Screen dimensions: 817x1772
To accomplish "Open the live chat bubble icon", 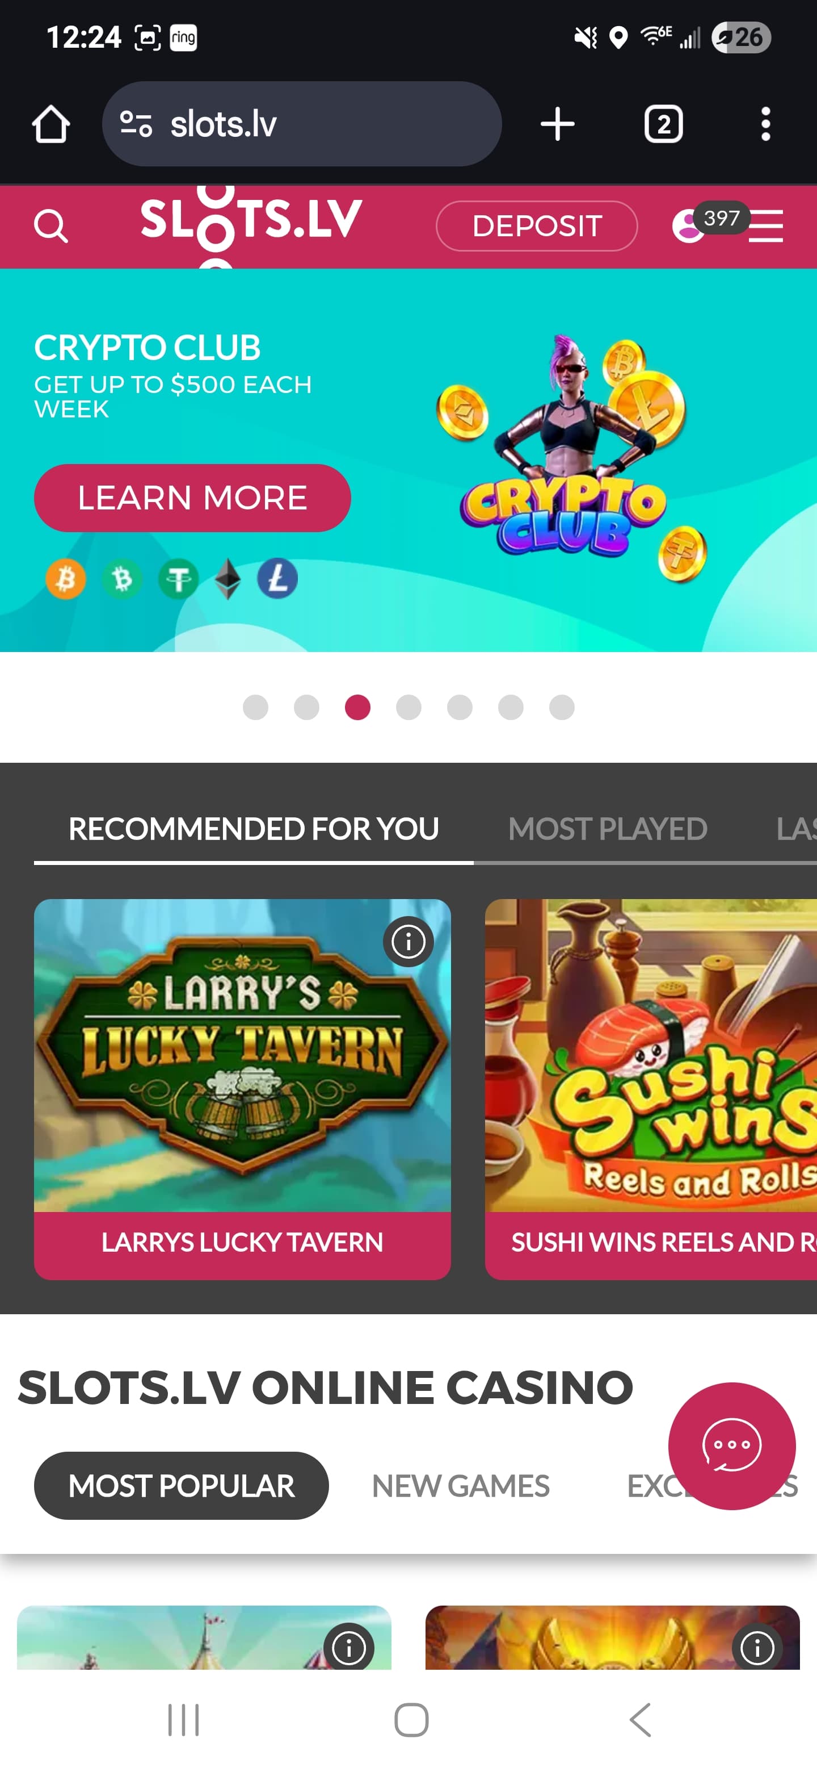I will click(x=732, y=1446).
